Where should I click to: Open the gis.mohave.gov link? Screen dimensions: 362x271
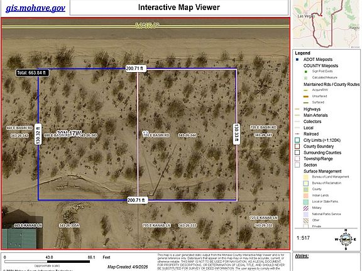[x=35, y=8]
